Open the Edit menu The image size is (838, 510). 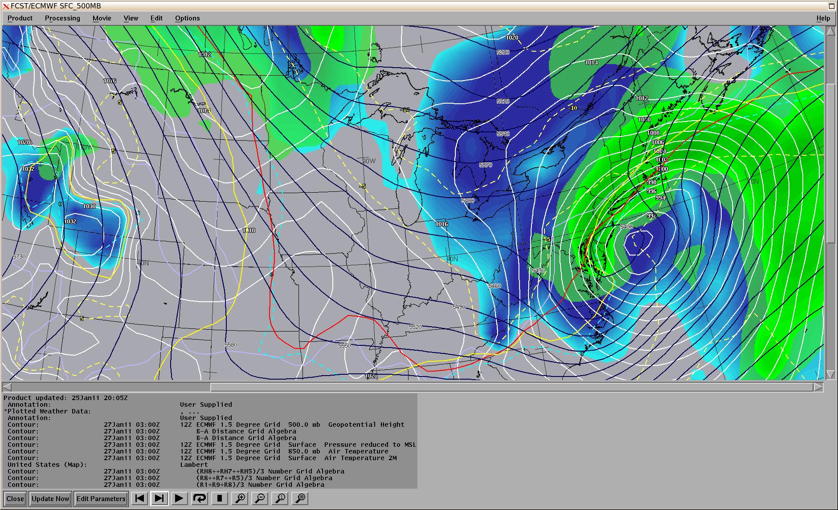coord(156,18)
